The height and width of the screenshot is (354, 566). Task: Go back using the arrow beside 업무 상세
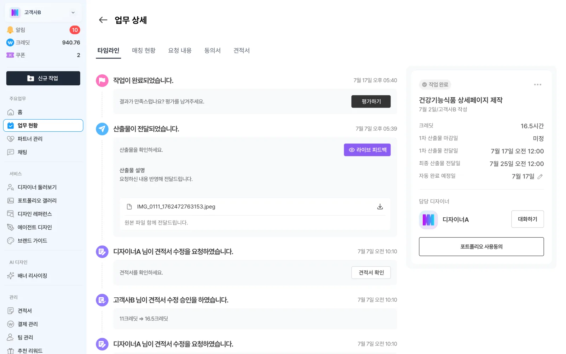point(103,20)
